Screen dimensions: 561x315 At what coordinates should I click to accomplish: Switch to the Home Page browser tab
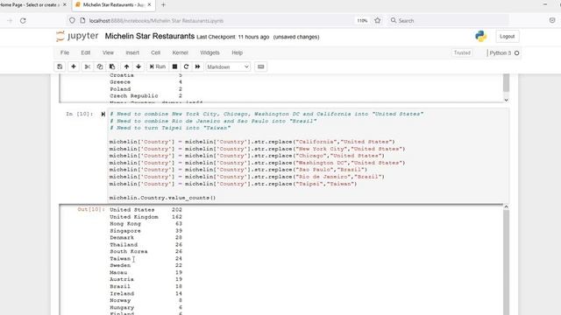(x=29, y=5)
